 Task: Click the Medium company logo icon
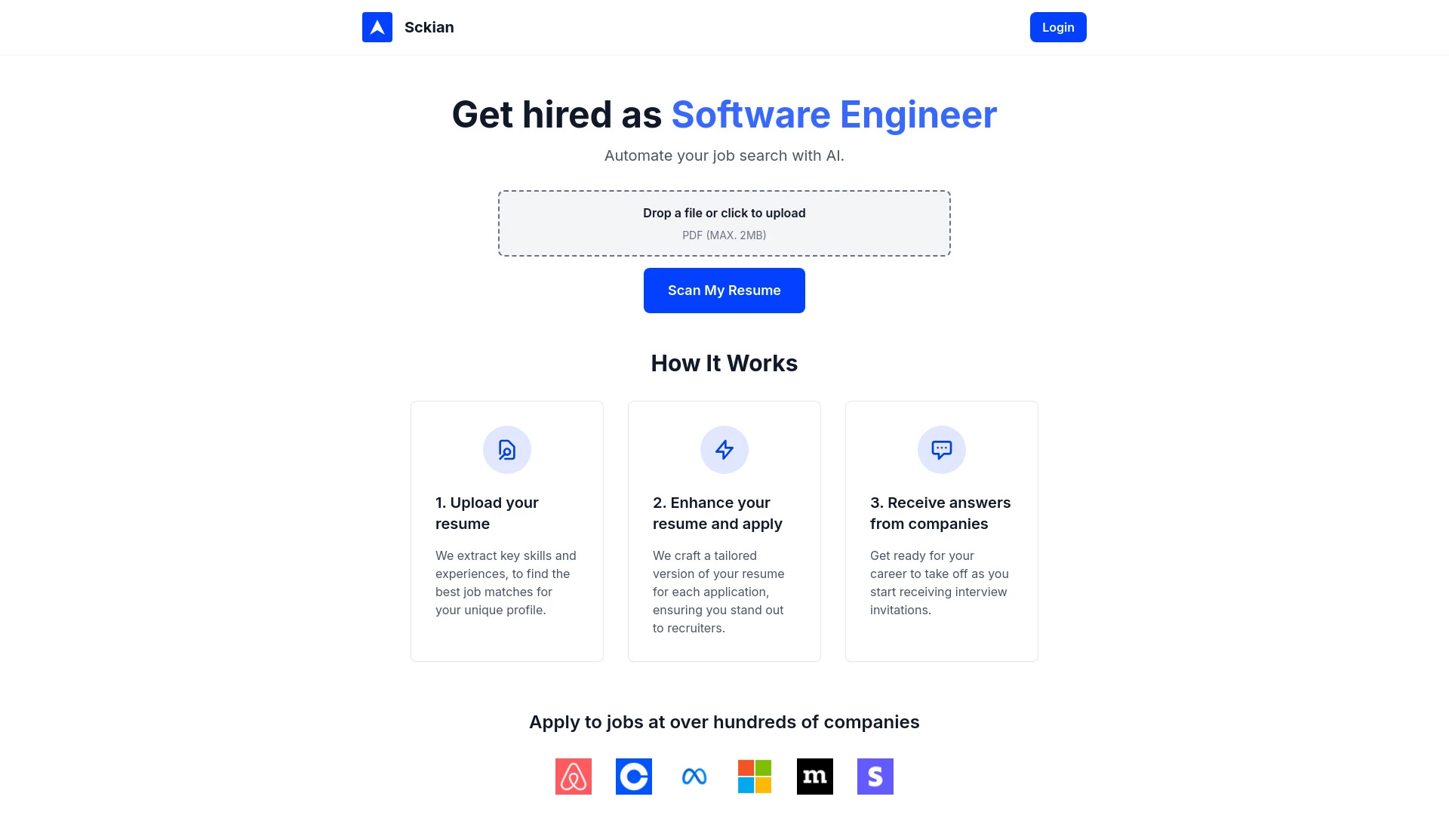[x=815, y=777]
